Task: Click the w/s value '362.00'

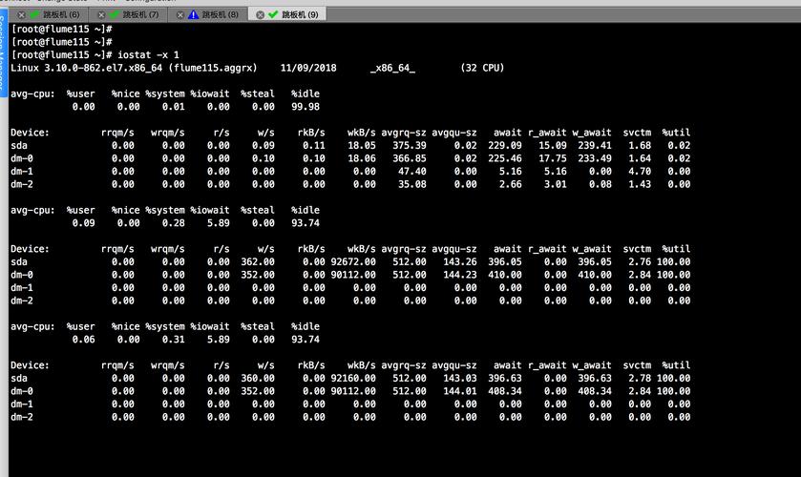Action: (258, 261)
